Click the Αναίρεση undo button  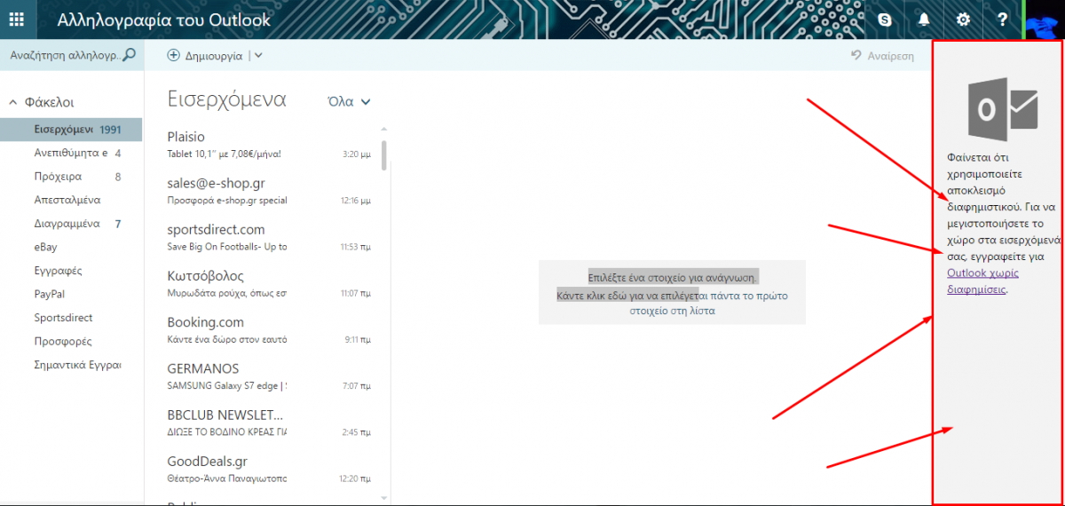(882, 55)
